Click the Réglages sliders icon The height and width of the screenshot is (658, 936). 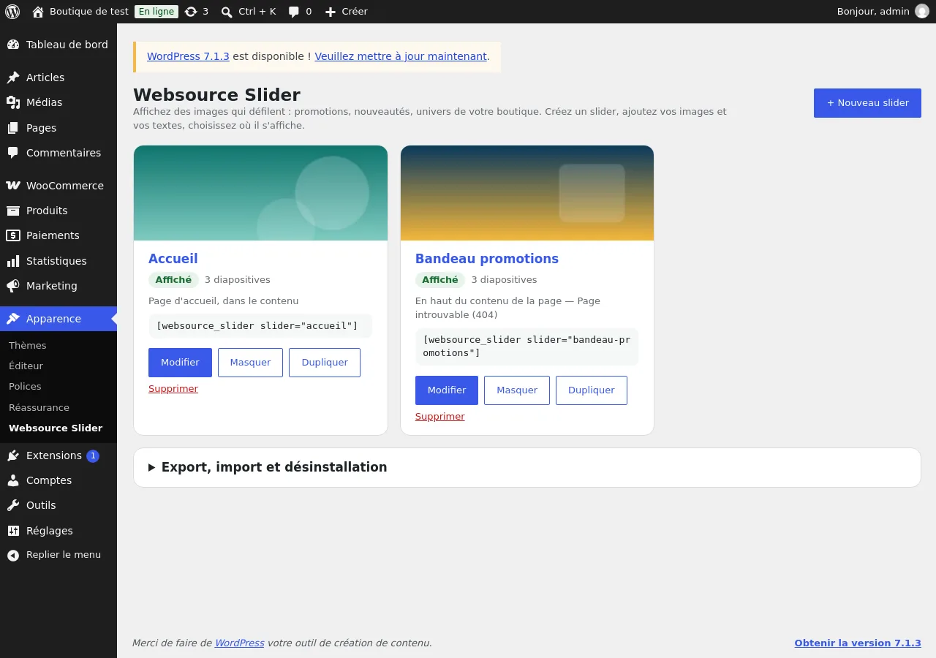tap(13, 531)
